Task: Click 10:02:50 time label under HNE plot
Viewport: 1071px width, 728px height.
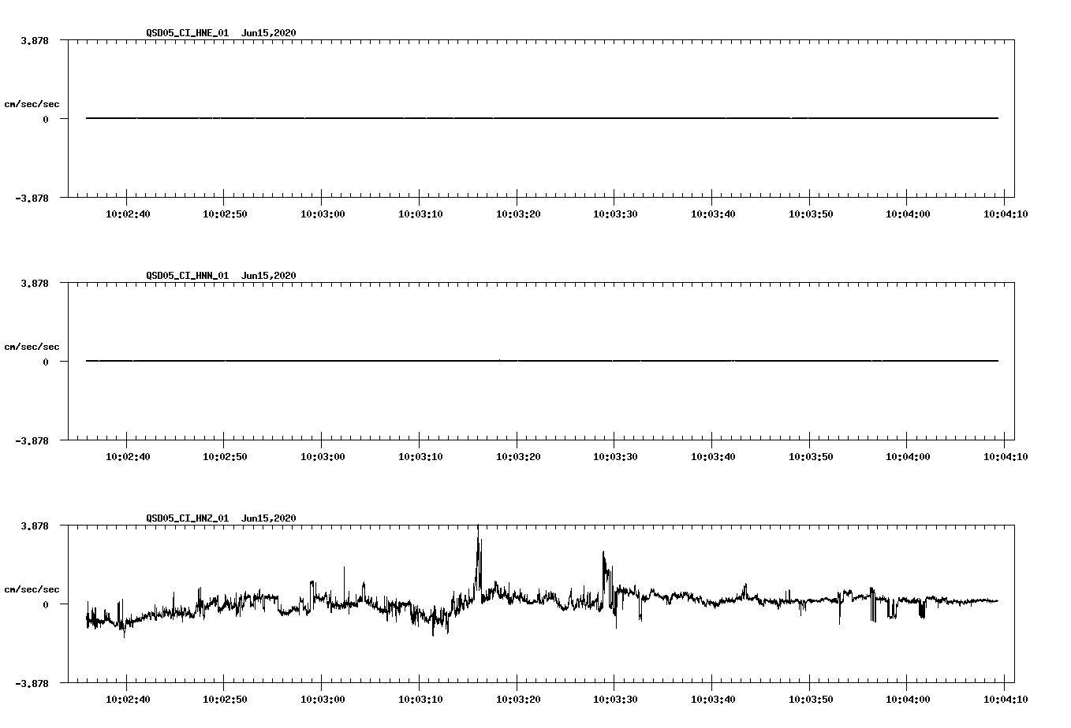Action: coord(225,214)
